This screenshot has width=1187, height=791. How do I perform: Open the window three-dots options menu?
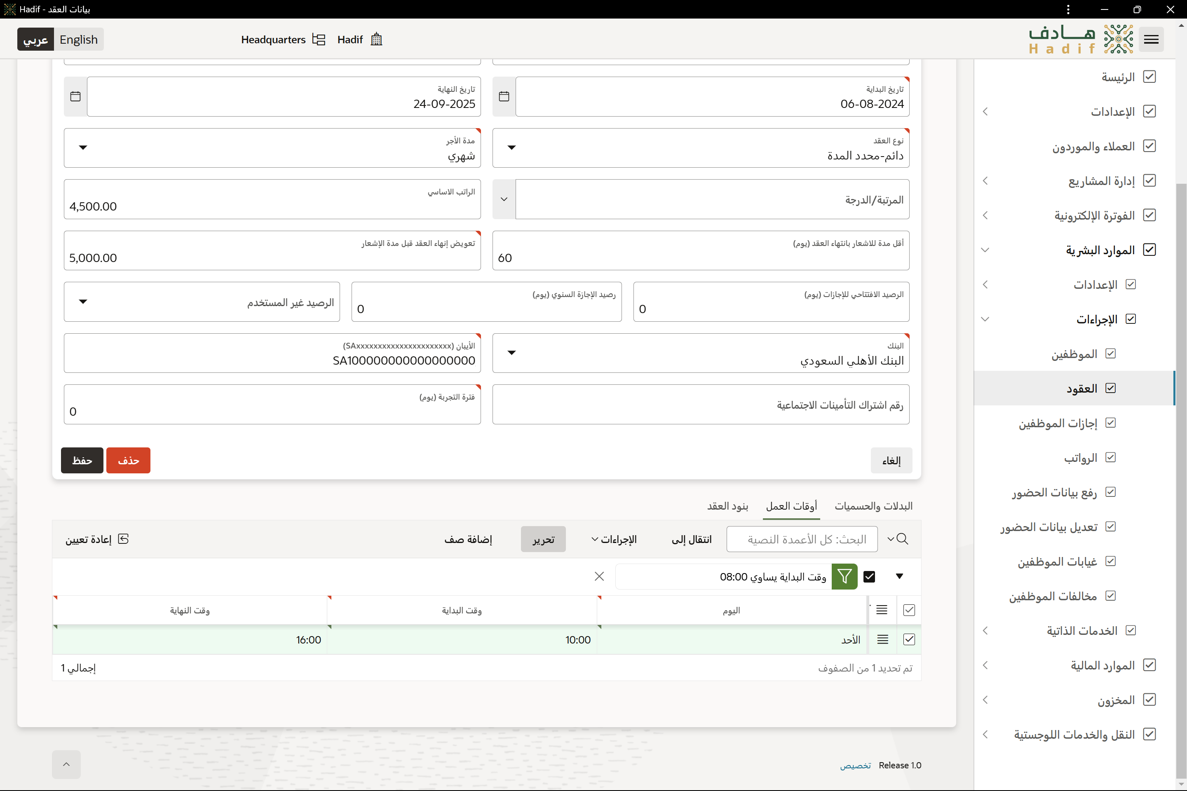click(x=1068, y=9)
